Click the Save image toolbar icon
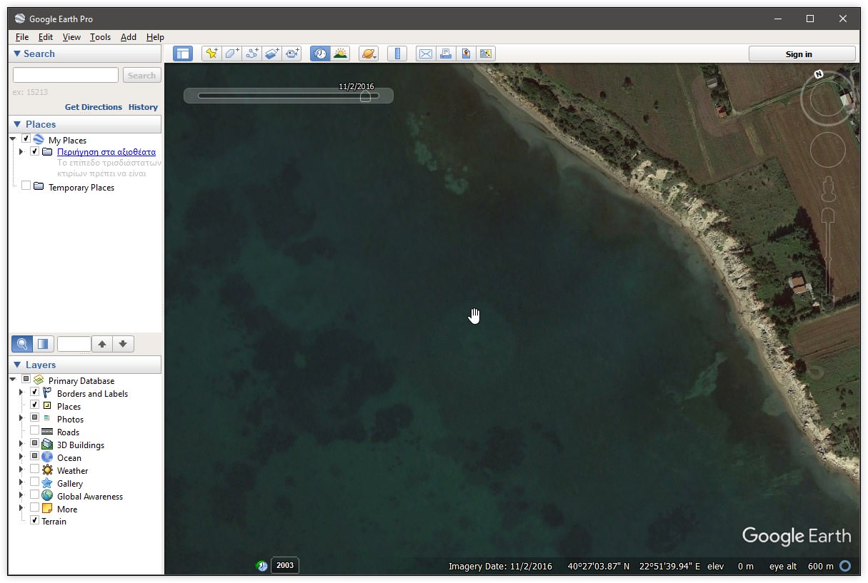868x583 pixels. click(x=466, y=54)
